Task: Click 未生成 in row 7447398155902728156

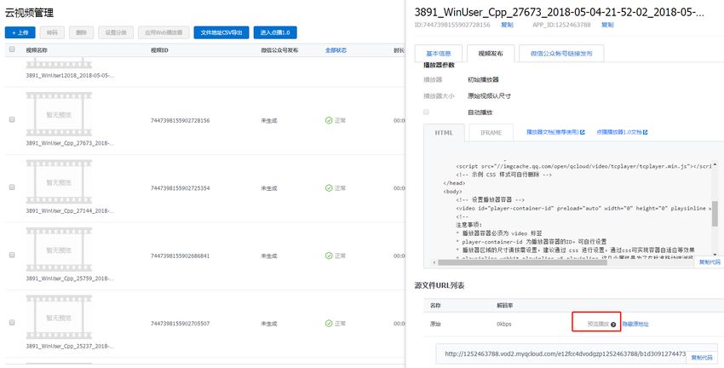Action: point(268,120)
